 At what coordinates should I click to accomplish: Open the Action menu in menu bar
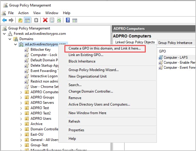coord(23,13)
